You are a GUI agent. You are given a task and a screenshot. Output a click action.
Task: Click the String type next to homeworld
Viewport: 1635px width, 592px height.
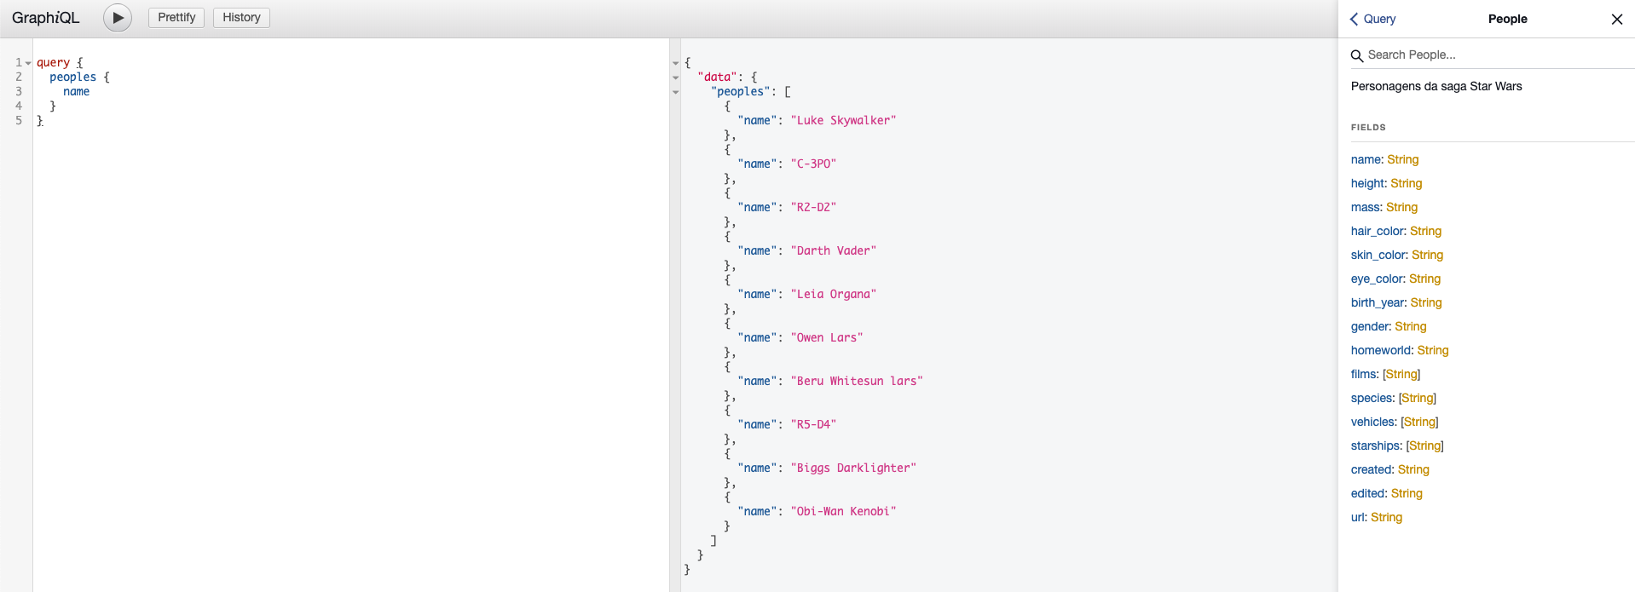pos(1433,350)
